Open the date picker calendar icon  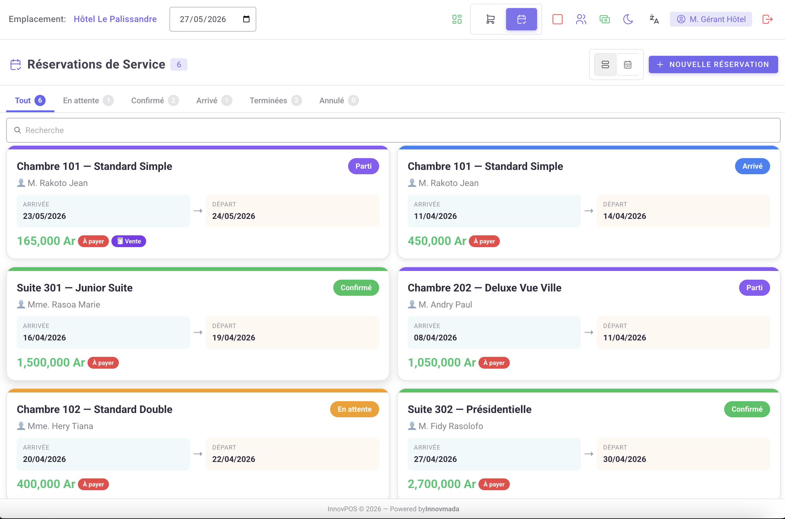point(246,19)
